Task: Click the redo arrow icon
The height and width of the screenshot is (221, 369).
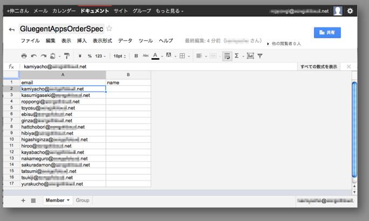Action: 43,56
